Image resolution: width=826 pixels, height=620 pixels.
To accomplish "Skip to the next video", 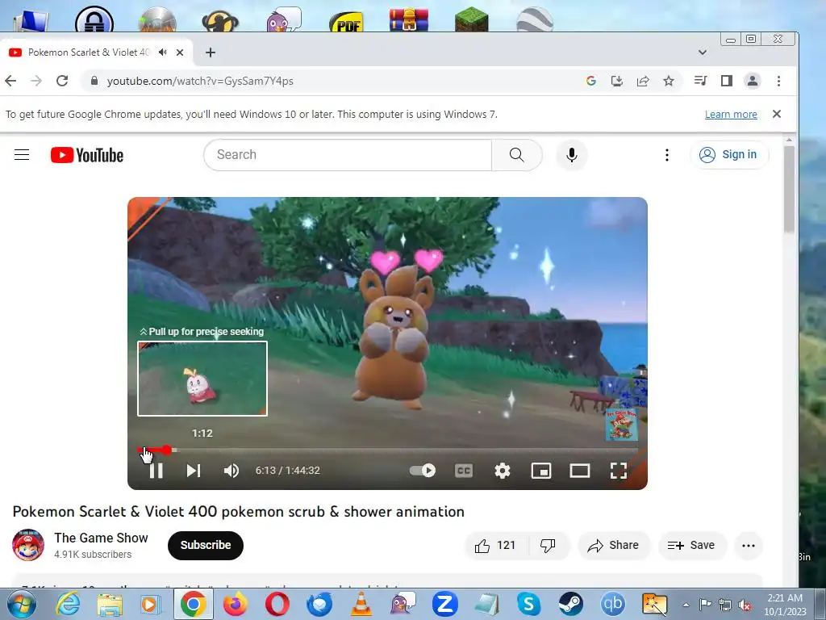I will click(194, 471).
